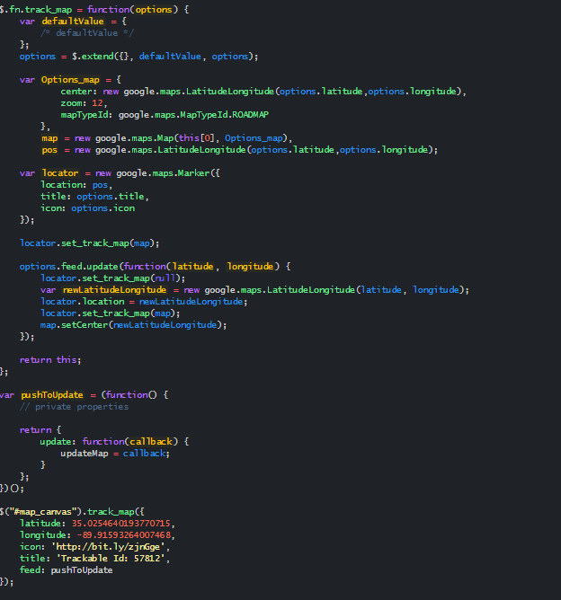
Task: Click the 'location: pos,' line
Action: (x=76, y=185)
